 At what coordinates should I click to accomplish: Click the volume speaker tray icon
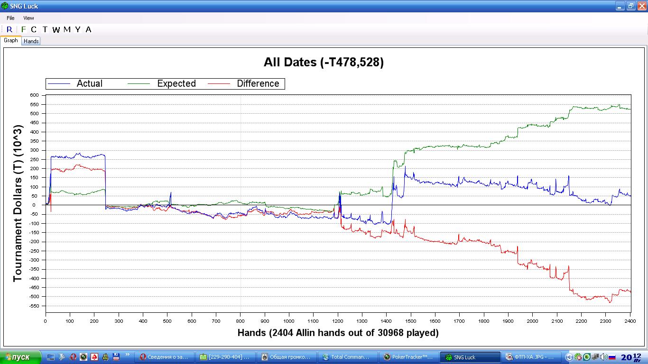click(603, 357)
